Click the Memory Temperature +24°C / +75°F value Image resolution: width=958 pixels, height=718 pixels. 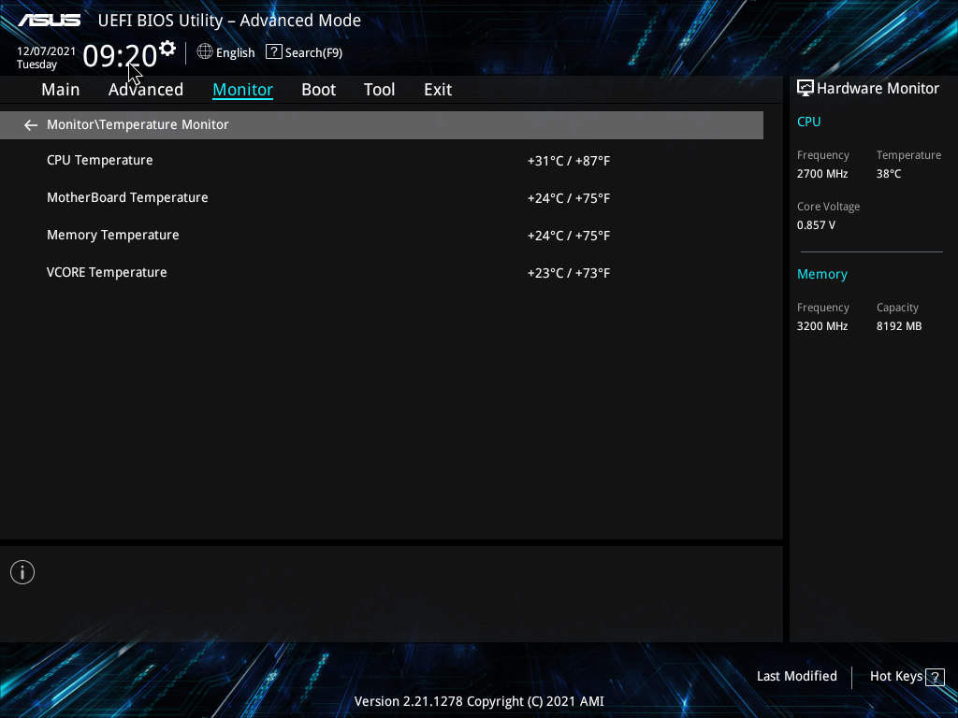[x=569, y=236]
